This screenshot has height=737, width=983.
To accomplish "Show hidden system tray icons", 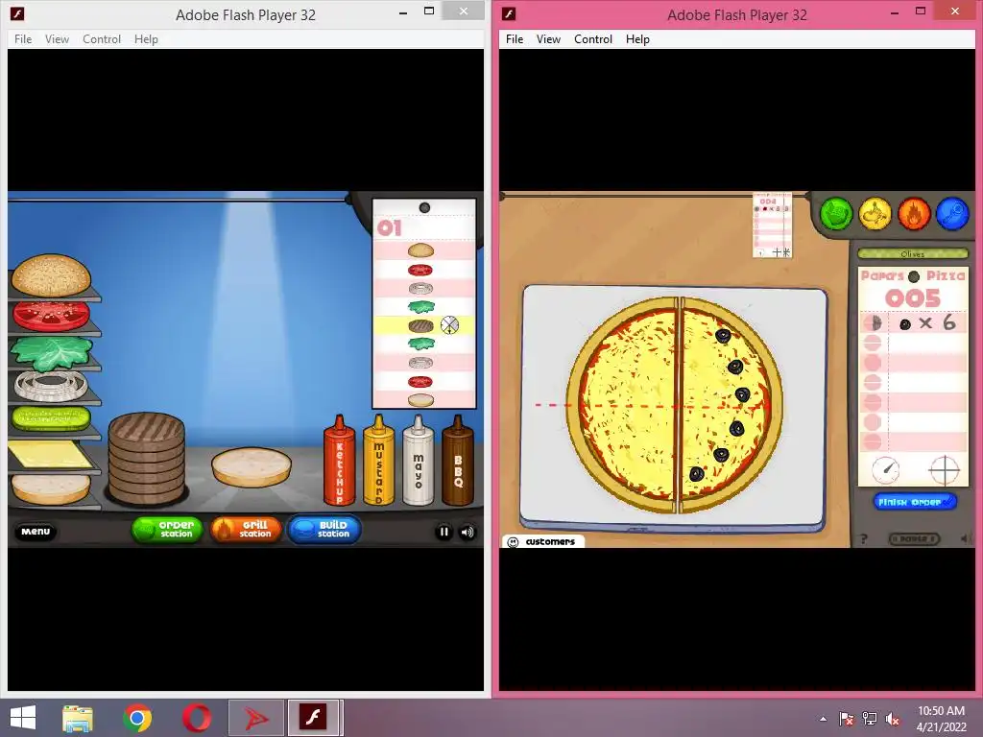I will (823, 719).
